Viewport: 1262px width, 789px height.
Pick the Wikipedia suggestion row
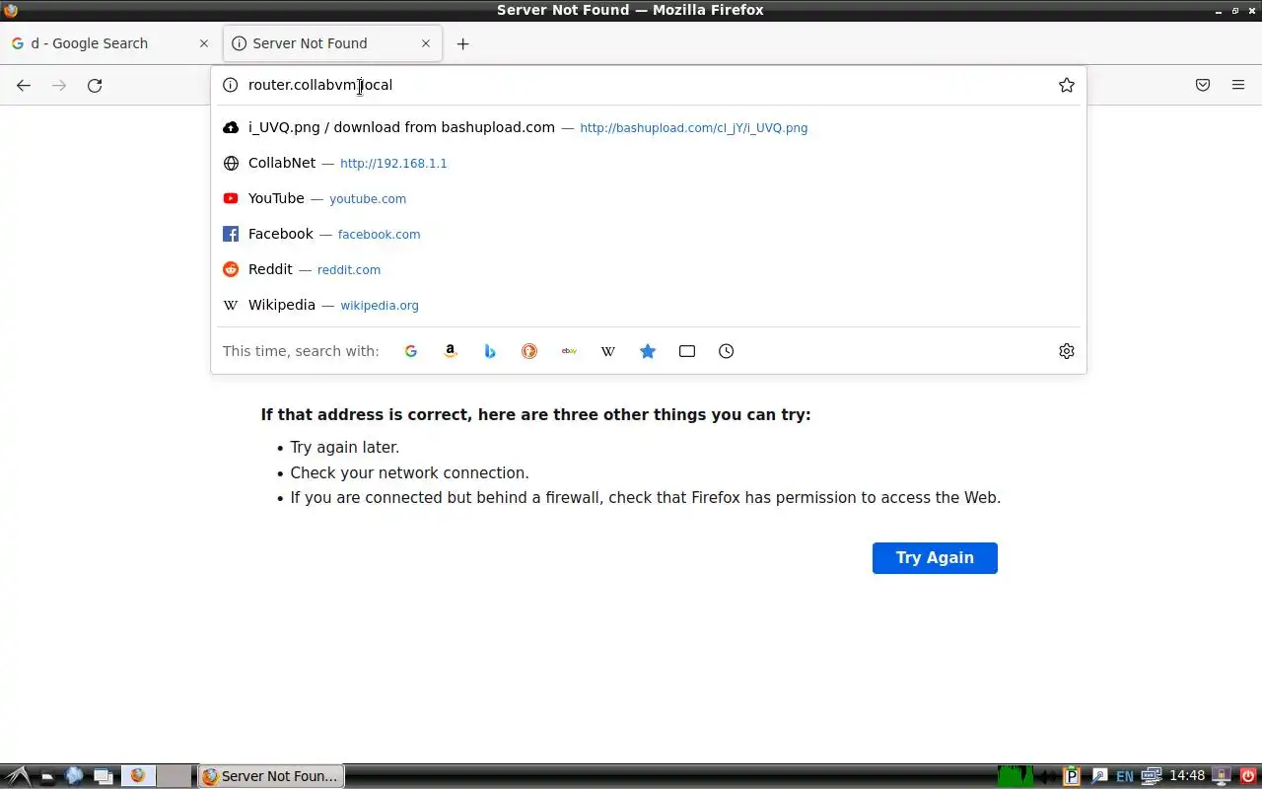pos(649,305)
